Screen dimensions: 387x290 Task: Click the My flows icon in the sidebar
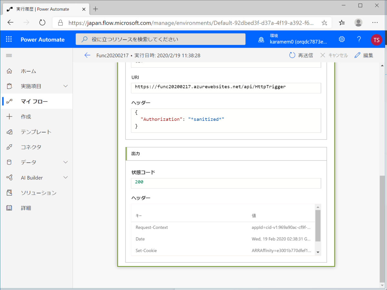(9, 101)
